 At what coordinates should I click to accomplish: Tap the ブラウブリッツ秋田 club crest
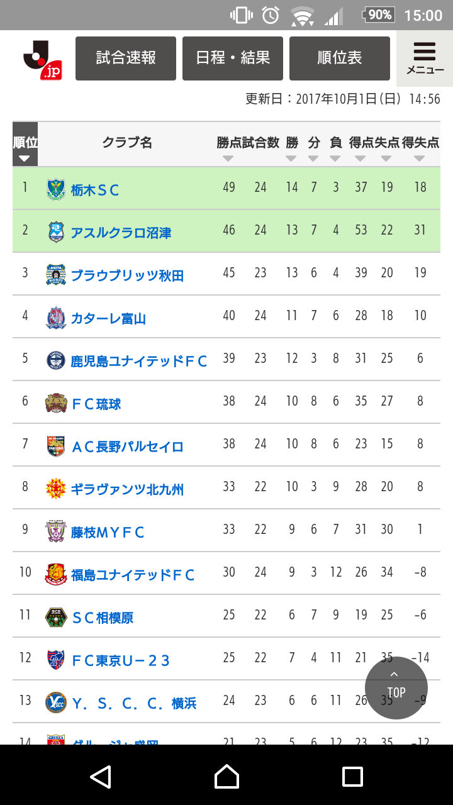(x=55, y=275)
